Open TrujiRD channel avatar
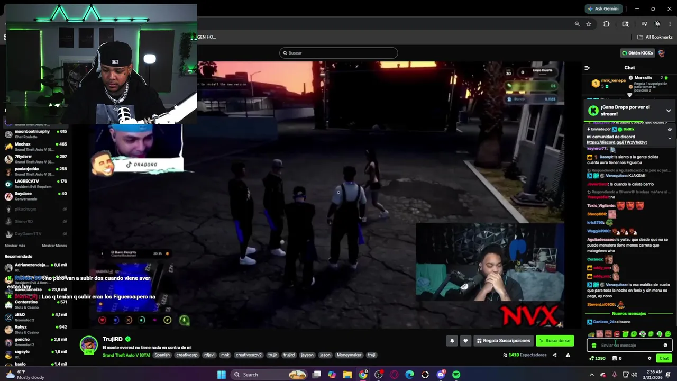Viewport: 677px width, 381px height. coord(89,346)
